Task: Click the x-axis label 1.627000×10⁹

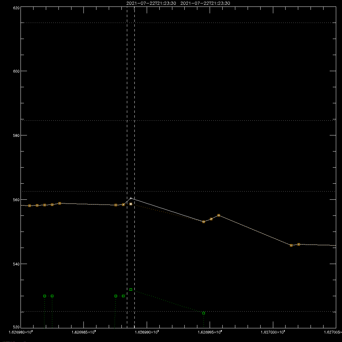Action: [273, 332]
